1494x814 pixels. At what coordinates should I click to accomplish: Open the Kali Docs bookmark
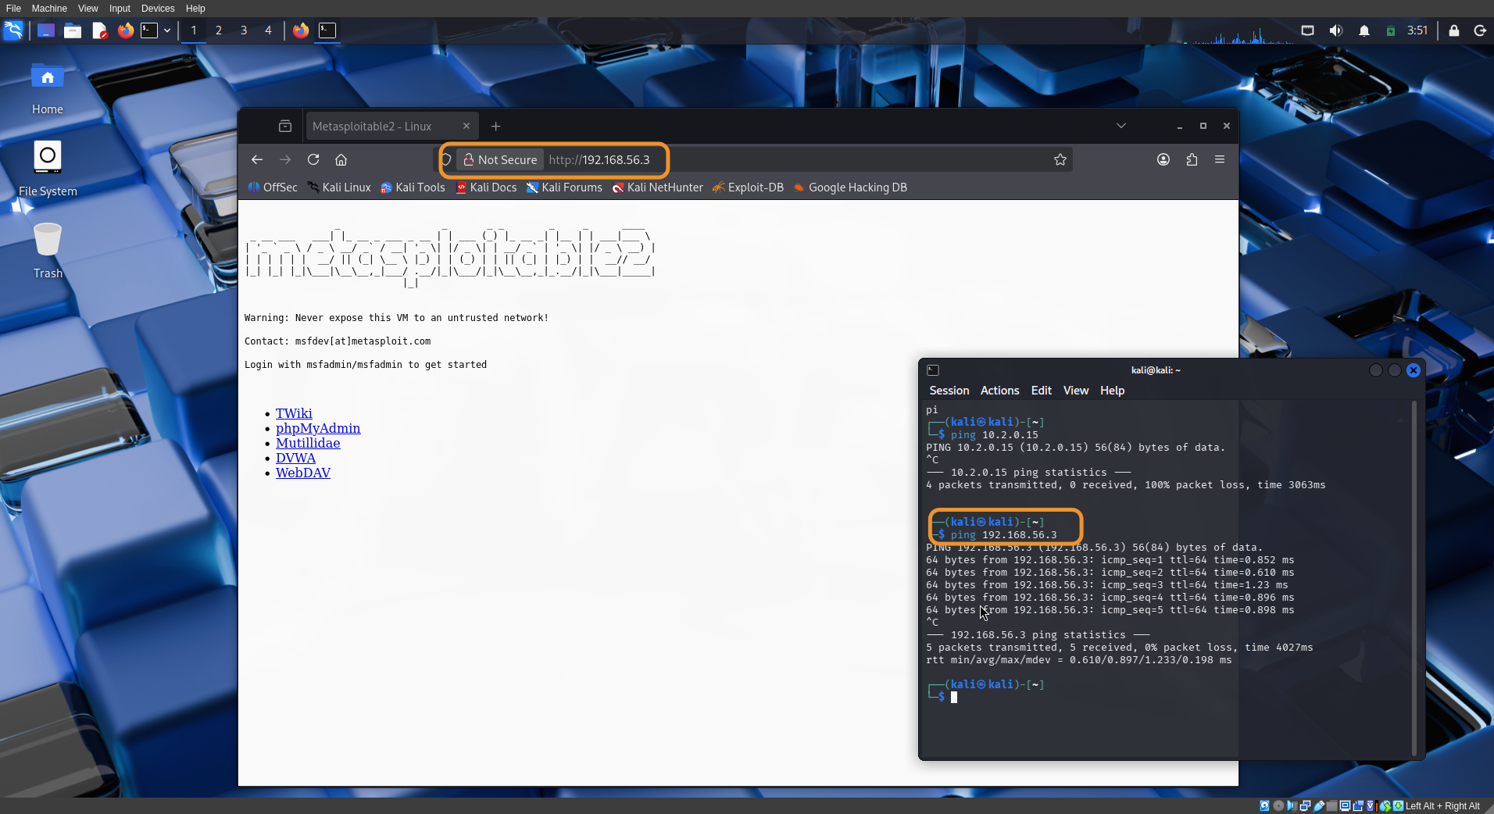pos(486,187)
